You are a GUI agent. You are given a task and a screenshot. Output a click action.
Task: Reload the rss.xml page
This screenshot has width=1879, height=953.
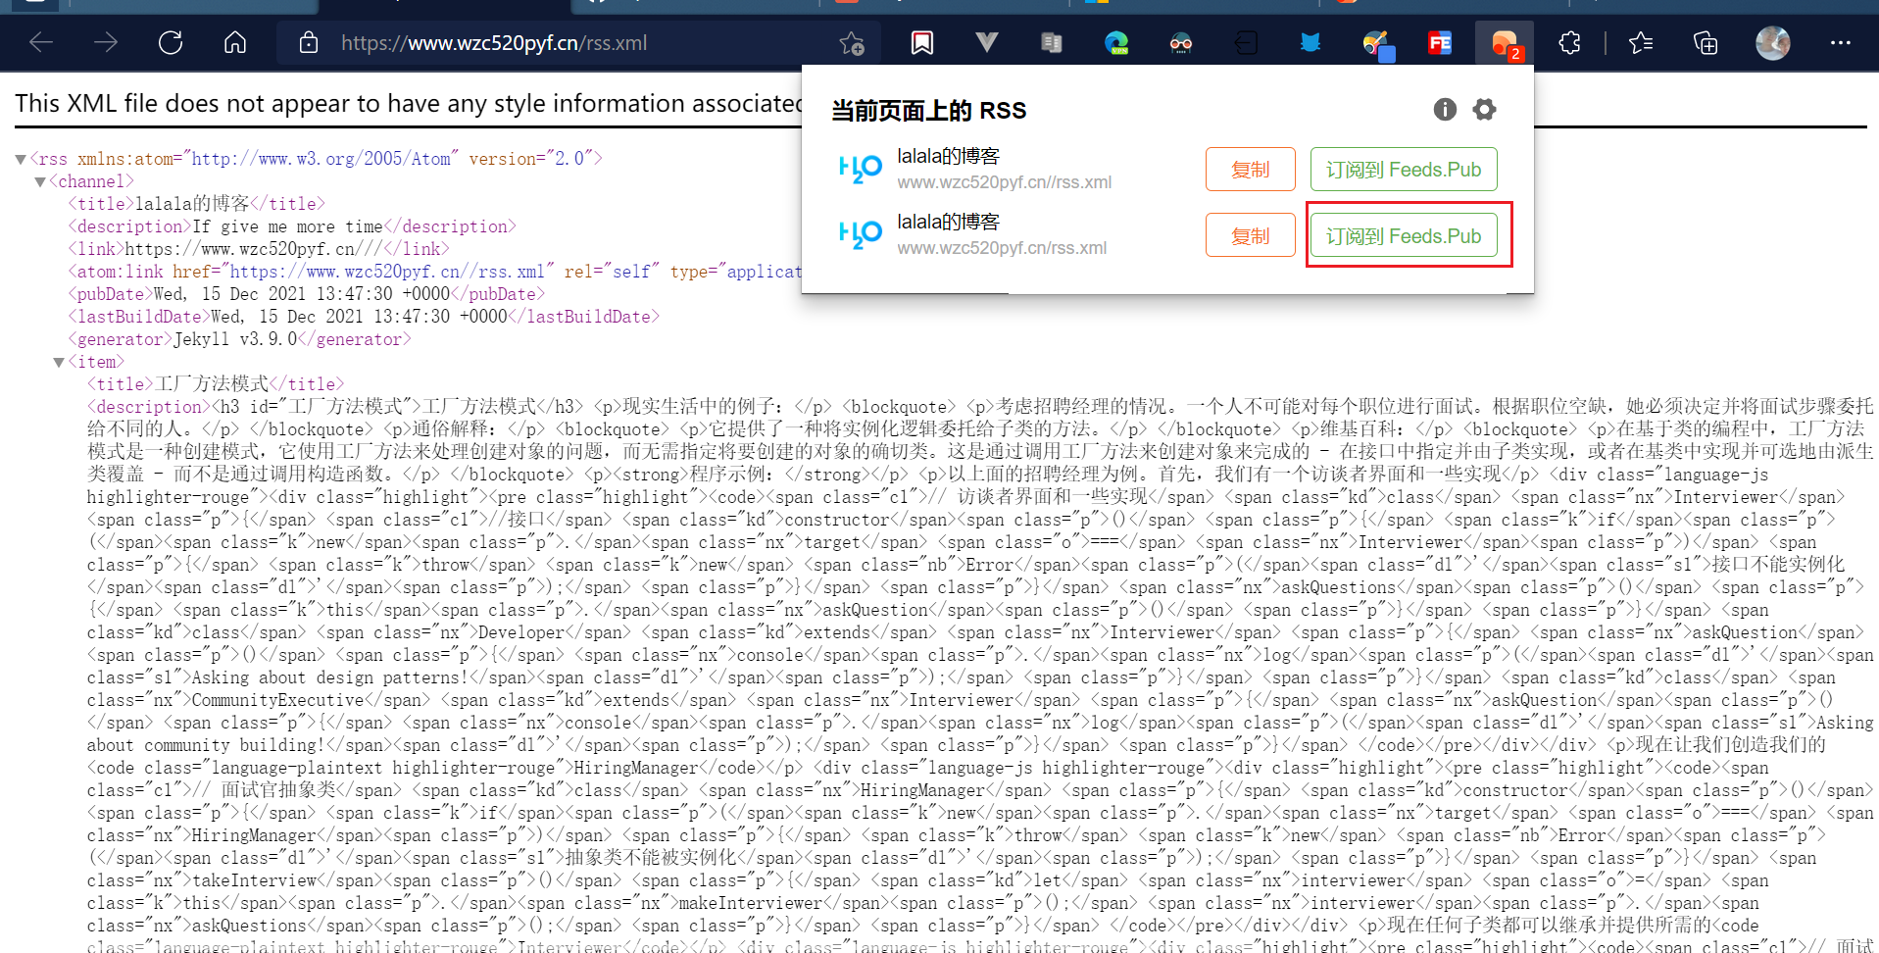(x=171, y=42)
